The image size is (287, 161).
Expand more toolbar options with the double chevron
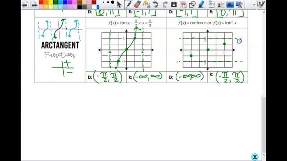254,5
